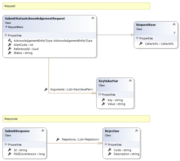
Task: Select the Description : string property
Action: (126, 154)
